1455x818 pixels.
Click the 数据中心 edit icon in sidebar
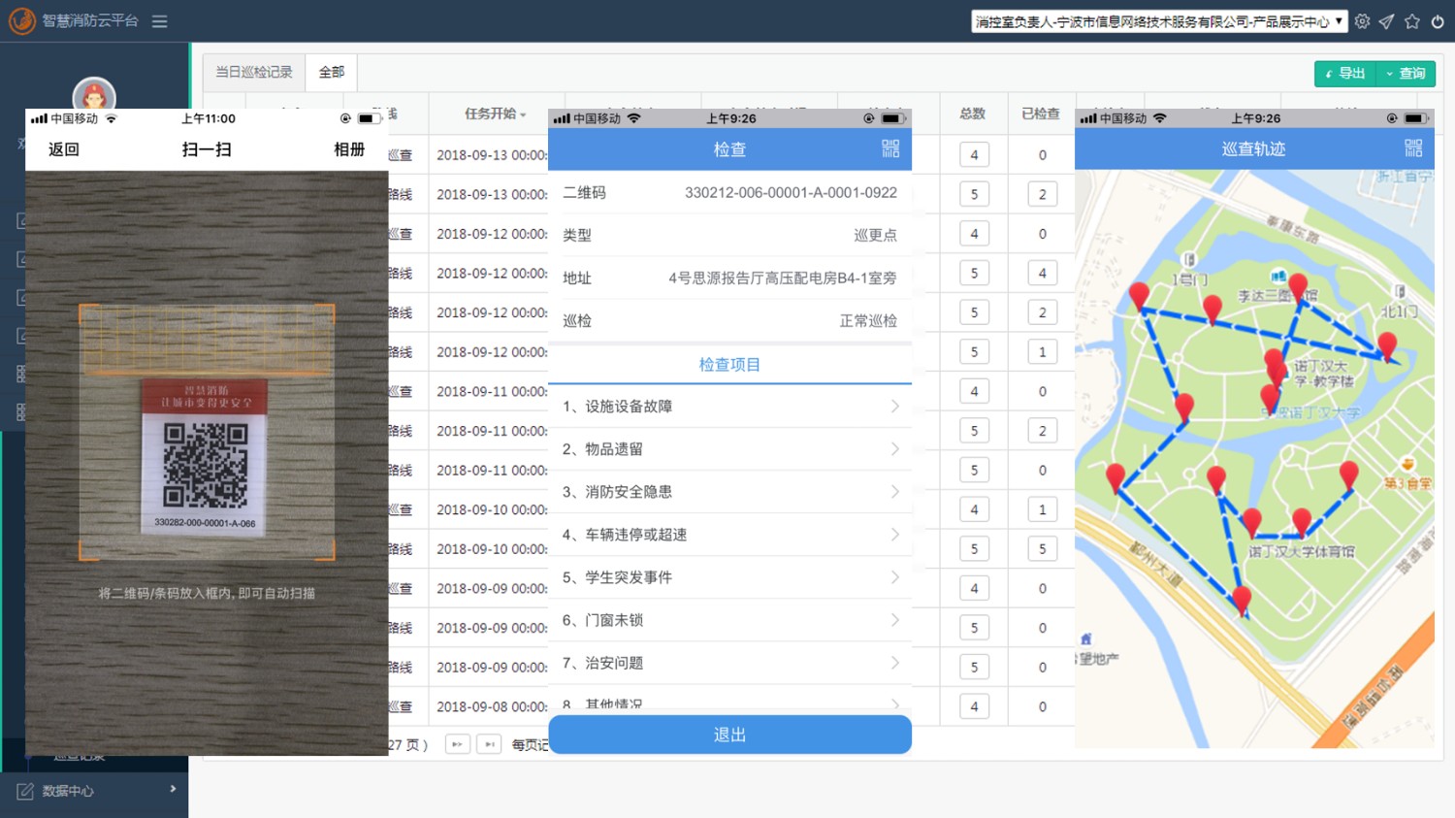(x=24, y=791)
